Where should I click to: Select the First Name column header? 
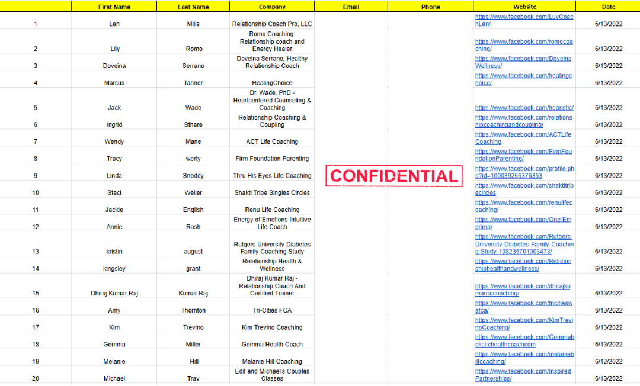114,7
